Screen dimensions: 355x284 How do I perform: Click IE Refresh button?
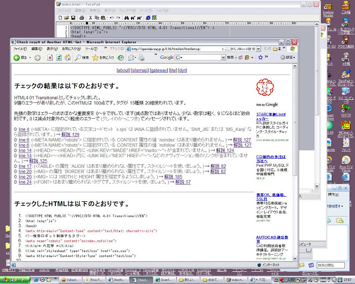(59, 58)
